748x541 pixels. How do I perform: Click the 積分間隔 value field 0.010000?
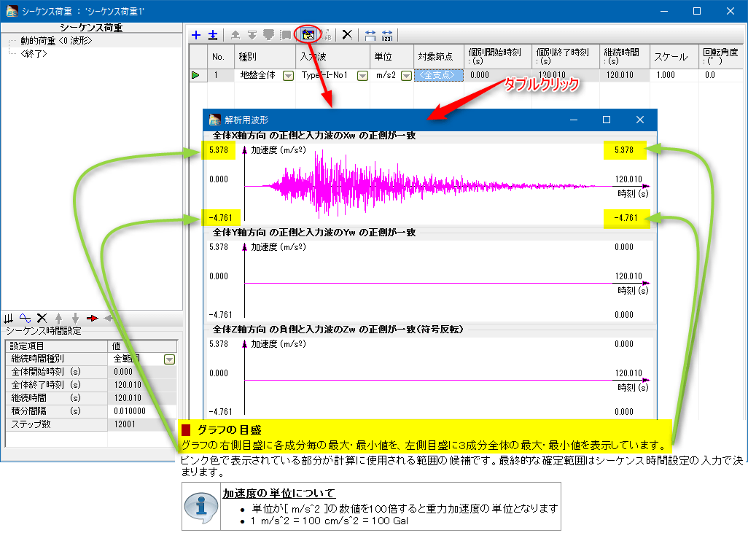pos(143,411)
